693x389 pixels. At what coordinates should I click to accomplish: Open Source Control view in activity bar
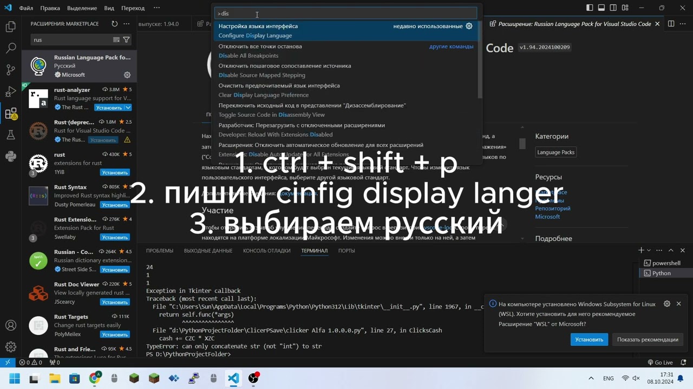[x=11, y=70]
